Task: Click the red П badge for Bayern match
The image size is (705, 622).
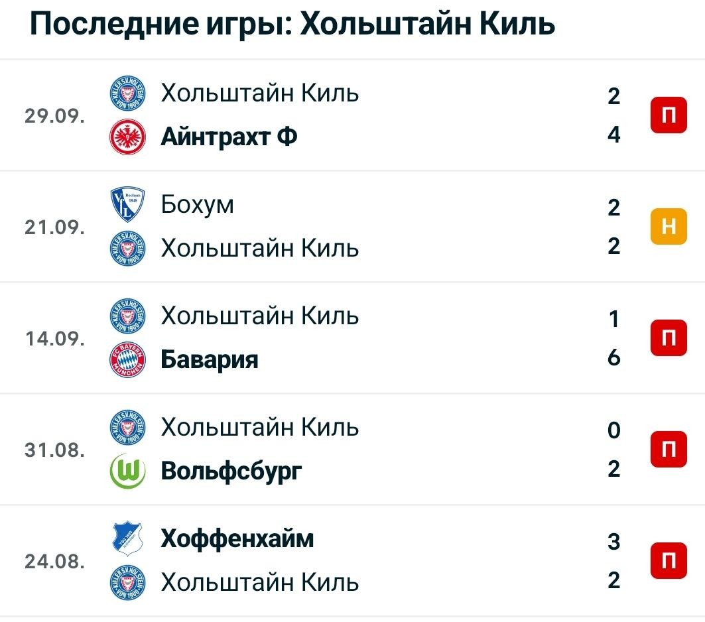Action: [669, 338]
